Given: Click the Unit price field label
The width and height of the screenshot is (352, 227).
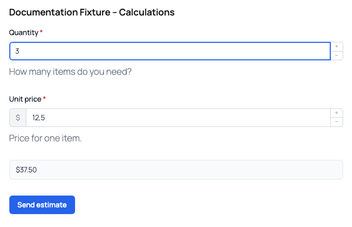Looking at the screenshot, I should (x=25, y=99).
